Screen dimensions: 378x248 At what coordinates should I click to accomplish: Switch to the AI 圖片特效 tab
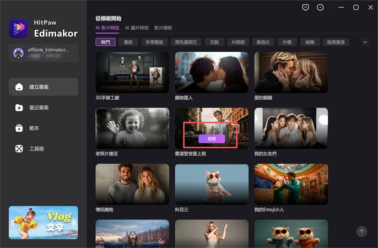(137, 28)
